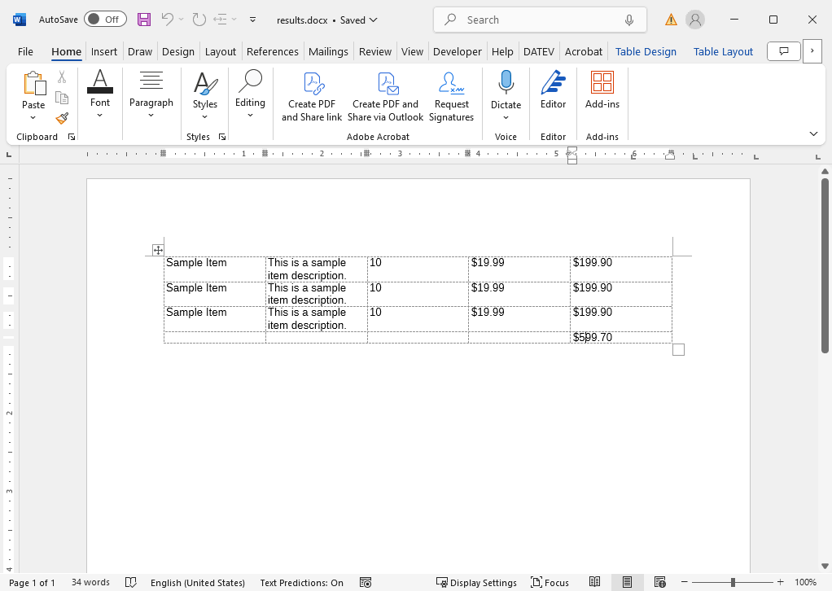
Task: Enable Focus mode
Action: tap(550, 583)
